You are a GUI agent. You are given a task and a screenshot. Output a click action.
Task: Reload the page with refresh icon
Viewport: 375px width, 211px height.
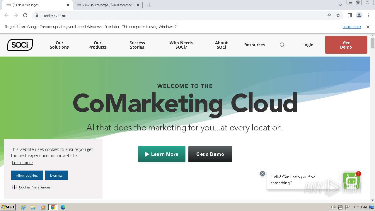(25, 16)
